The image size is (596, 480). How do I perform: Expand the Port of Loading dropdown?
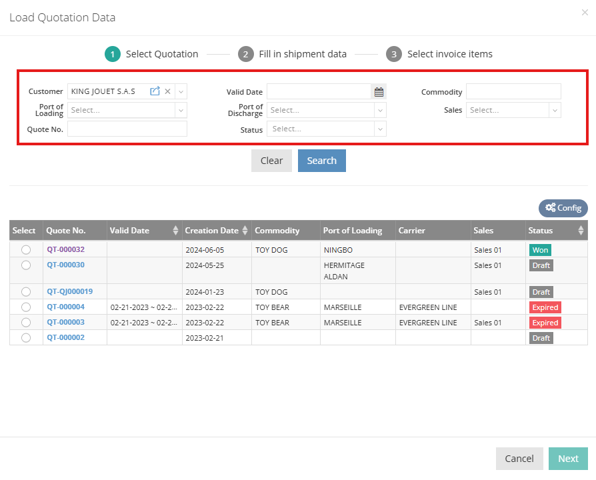point(181,110)
